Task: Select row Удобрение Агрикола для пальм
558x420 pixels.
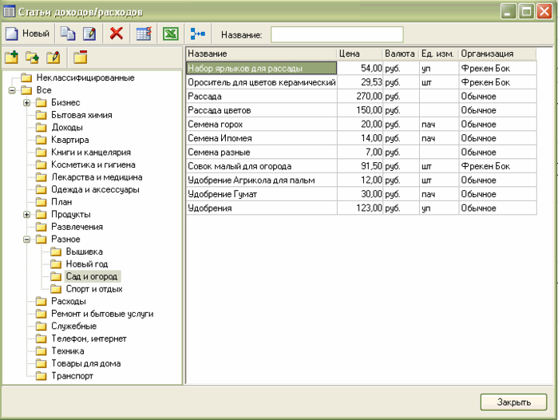Action: [x=361, y=180]
